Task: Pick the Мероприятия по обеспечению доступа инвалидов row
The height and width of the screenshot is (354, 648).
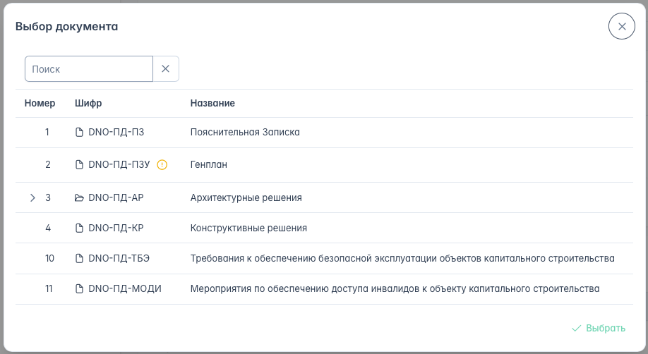Action: pyautogui.click(x=395, y=289)
